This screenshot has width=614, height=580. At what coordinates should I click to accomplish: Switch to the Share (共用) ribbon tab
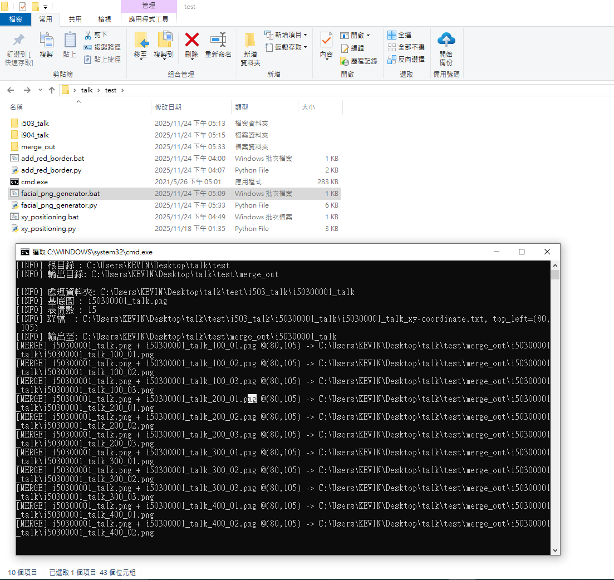pyautogui.click(x=75, y=19)
